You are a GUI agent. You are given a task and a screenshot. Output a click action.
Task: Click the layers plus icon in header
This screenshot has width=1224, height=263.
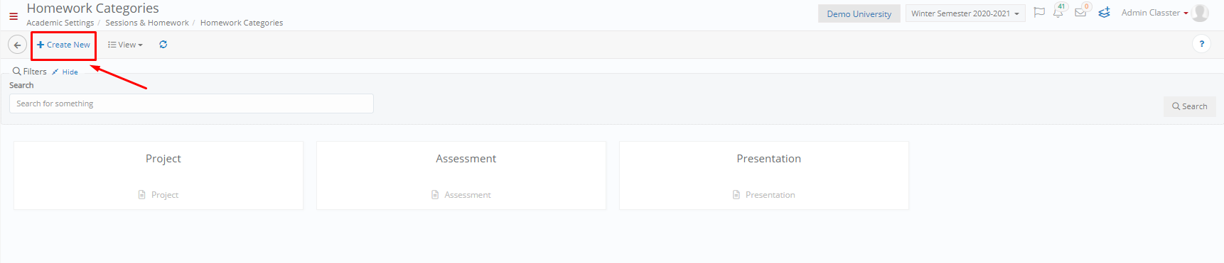(x=1104, y=13)
